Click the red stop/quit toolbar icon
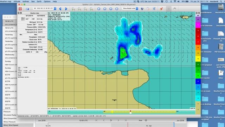This screenshot has height=127, width=225. (x=20, y=9)
